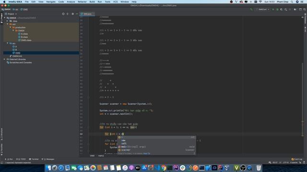Screen dimensions: 307x172
Task: Collapse the OMG4 project root node
Action: coord(5,18)
